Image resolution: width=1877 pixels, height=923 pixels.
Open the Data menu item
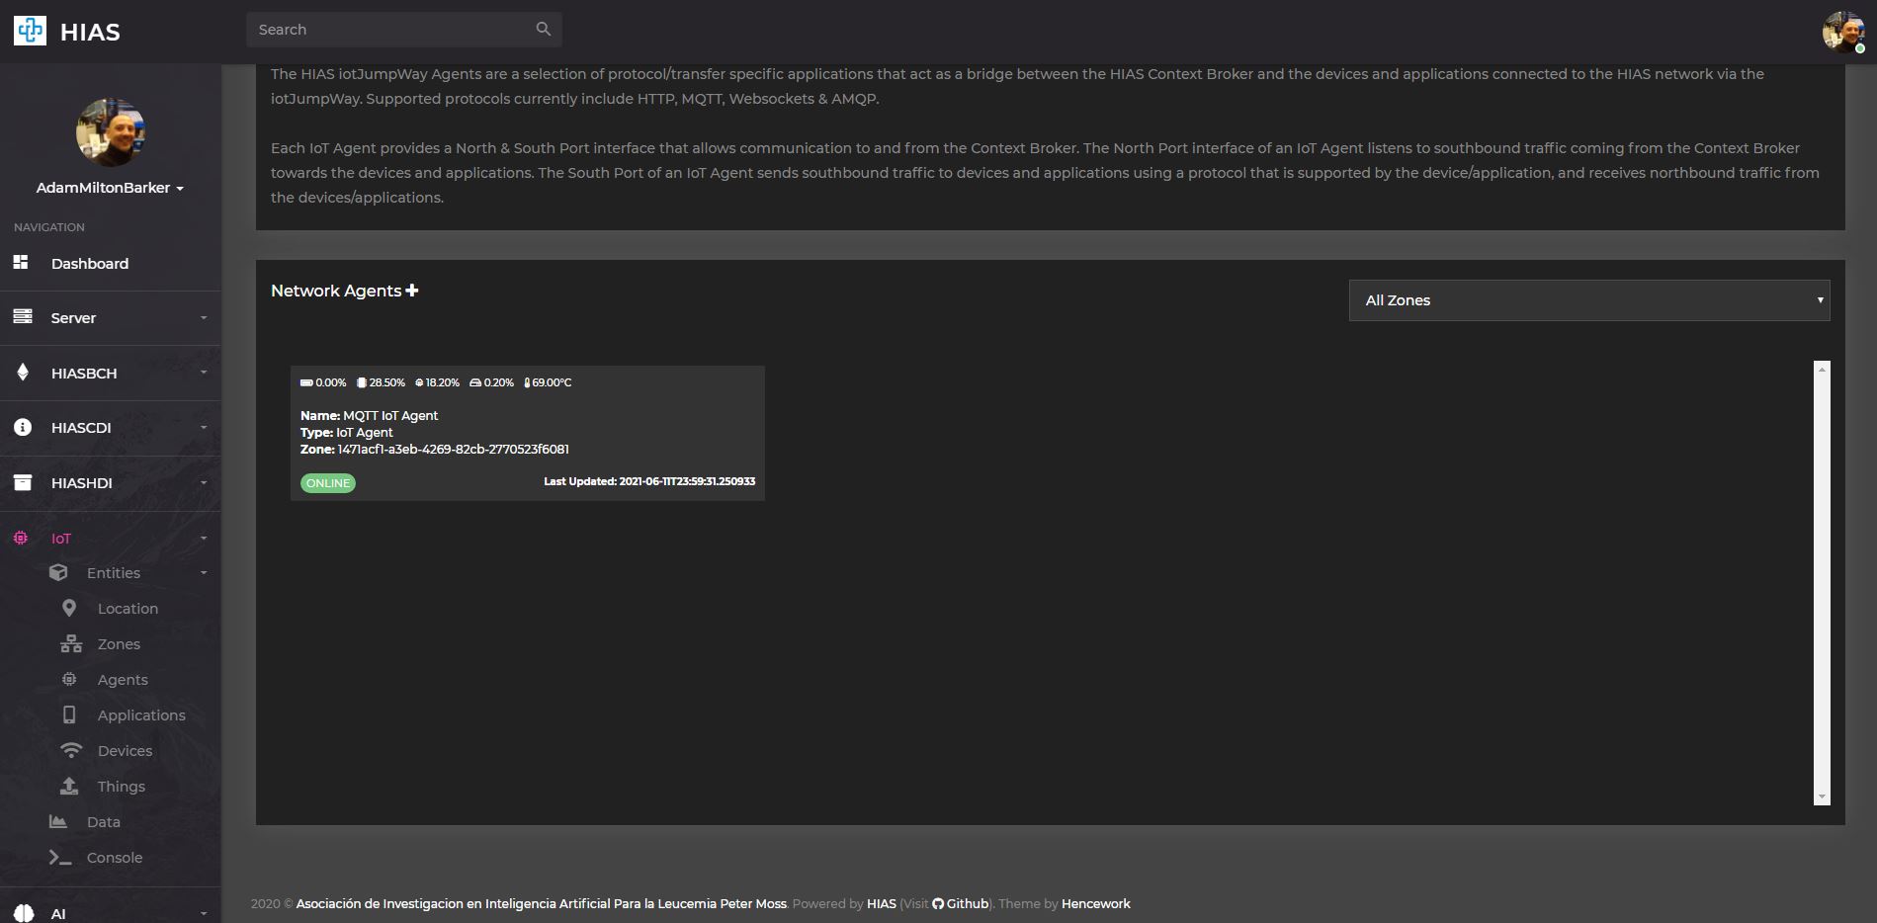104,822
